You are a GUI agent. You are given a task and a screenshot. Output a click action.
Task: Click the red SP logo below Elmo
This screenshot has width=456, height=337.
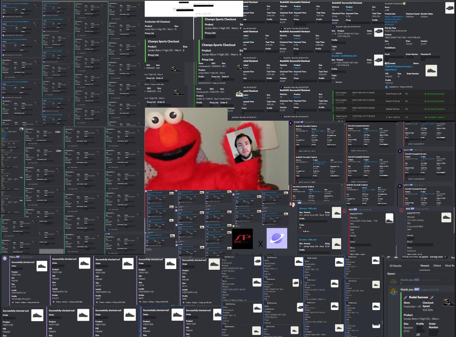click(x=242, y=239)
